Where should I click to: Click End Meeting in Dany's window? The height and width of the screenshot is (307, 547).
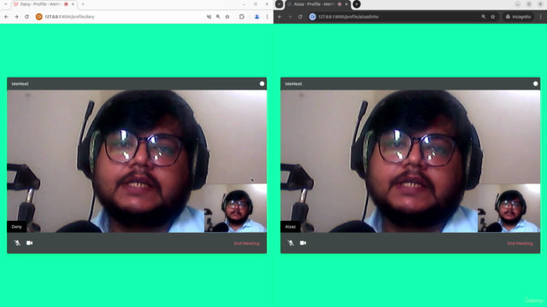(x=247, y=243)
